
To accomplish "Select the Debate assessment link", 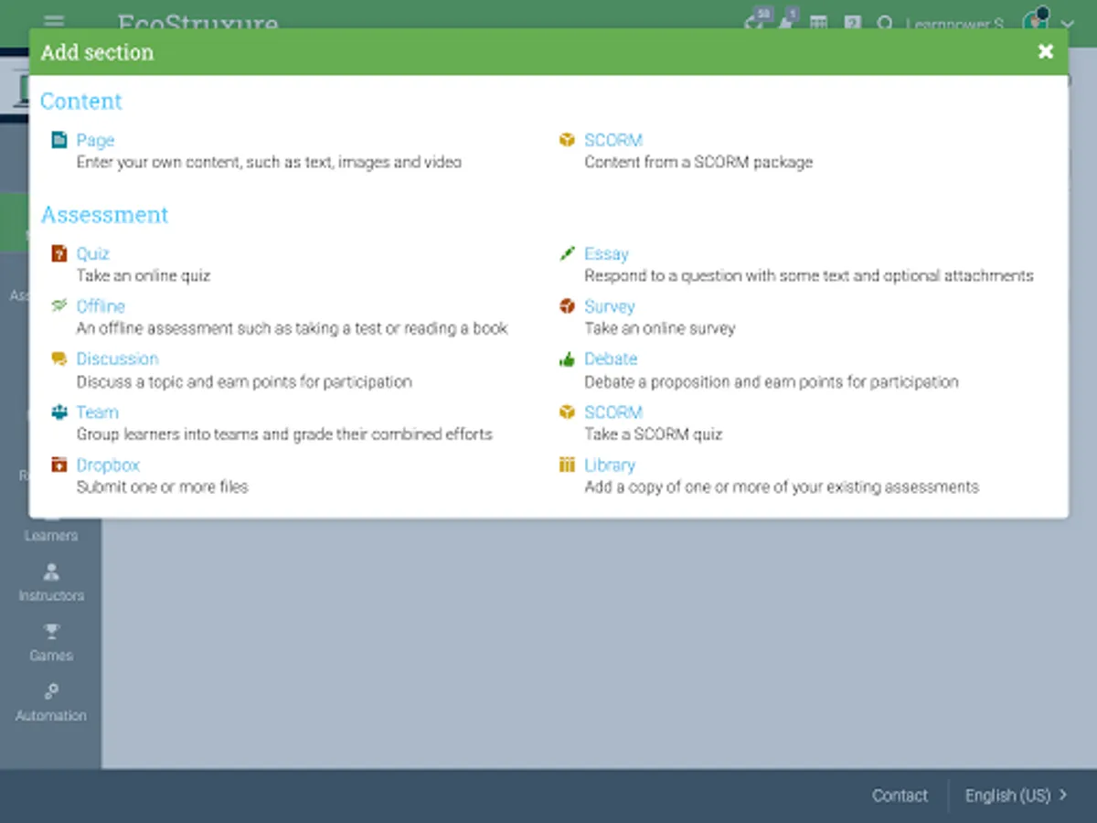I will click(x=611, y=358).
